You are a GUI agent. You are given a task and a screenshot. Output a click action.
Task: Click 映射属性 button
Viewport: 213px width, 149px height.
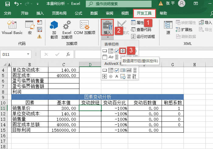point(186,22)
